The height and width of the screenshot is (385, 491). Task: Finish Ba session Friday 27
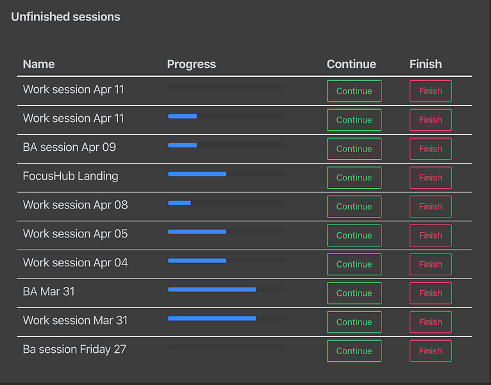pos(431,350)
